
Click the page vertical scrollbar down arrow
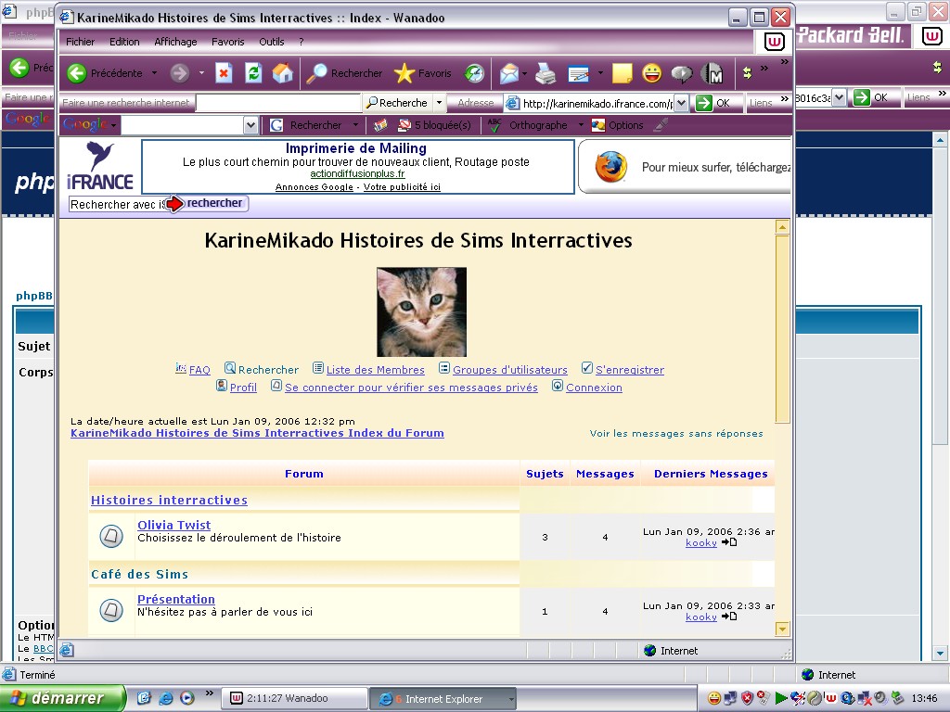(x=782, y=629)
